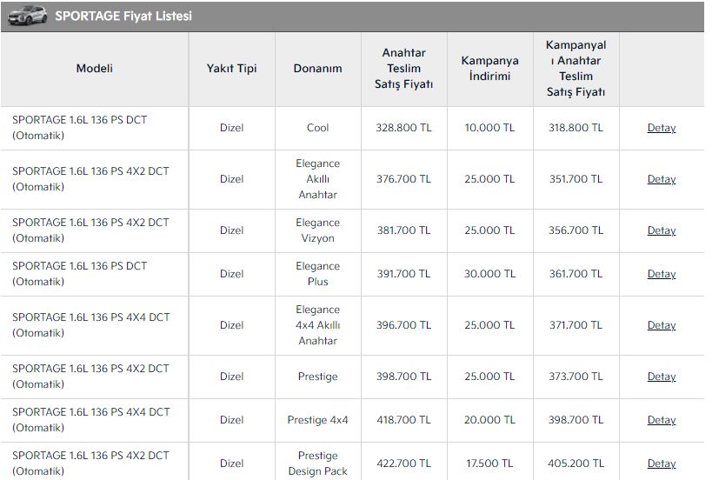Open Detay link for Prestige 4x4
This screenshot has height=480, width=712.
point(662,421)
